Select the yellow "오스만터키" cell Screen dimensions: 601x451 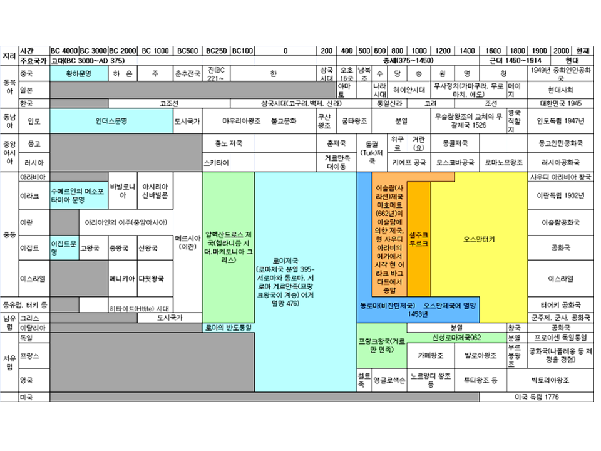coord(479,239)
